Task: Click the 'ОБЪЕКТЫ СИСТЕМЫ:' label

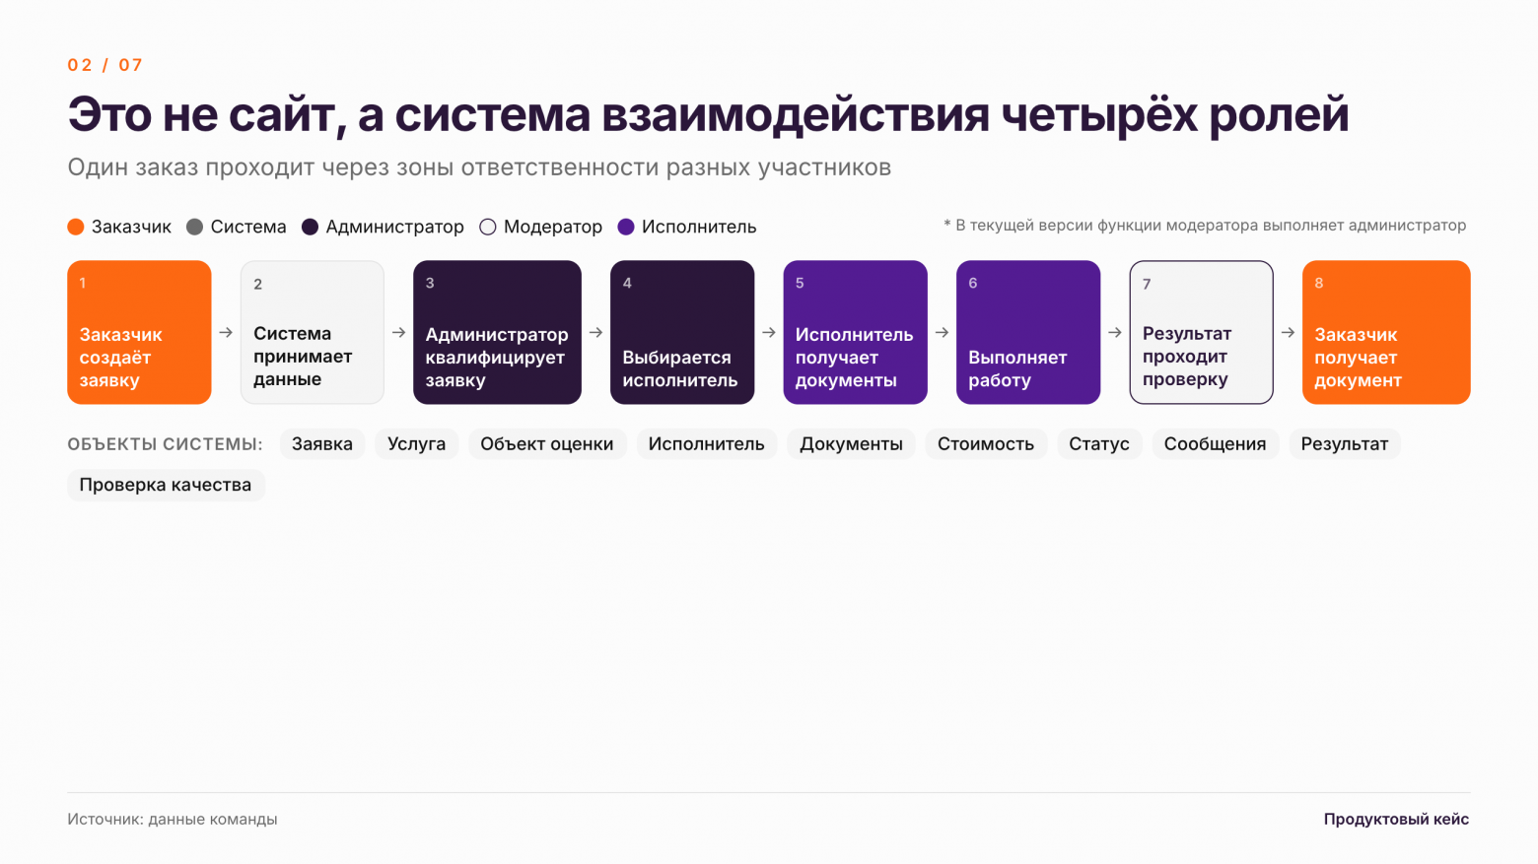Action: pos(165,444)
